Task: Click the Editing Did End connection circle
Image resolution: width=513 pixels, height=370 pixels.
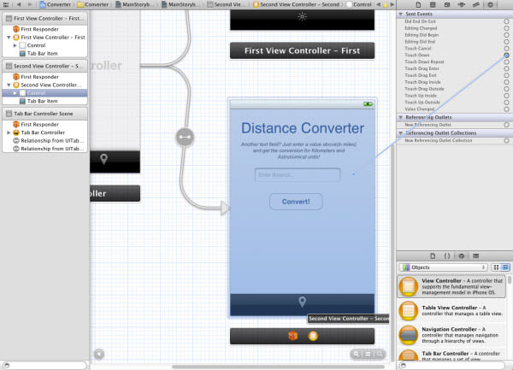Action: [x=506, y=42]
